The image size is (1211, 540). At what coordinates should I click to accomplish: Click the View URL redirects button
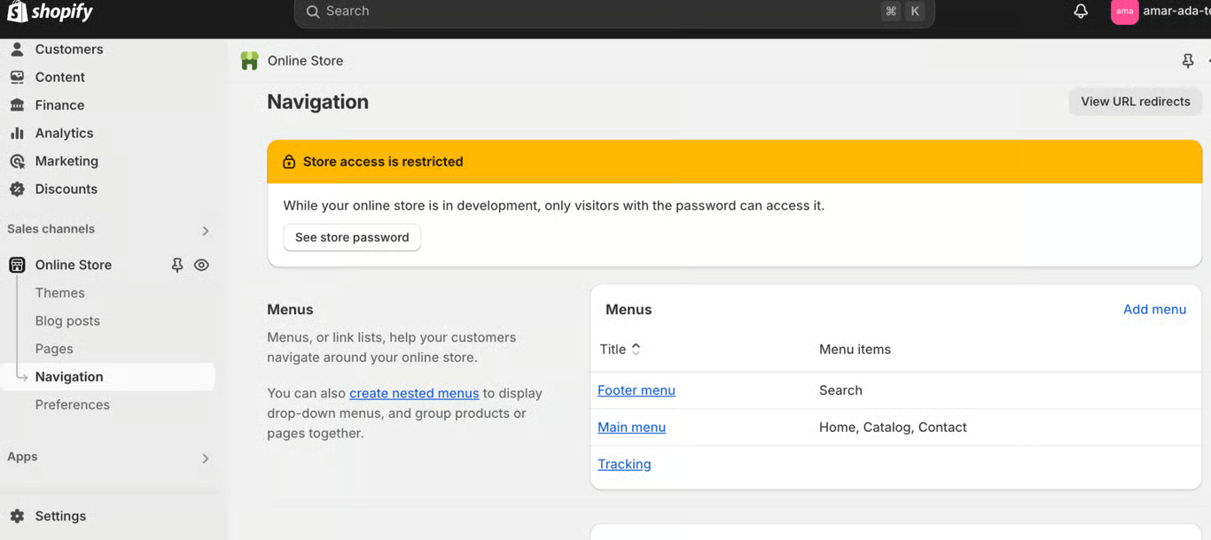click(x=1136, y=102)
